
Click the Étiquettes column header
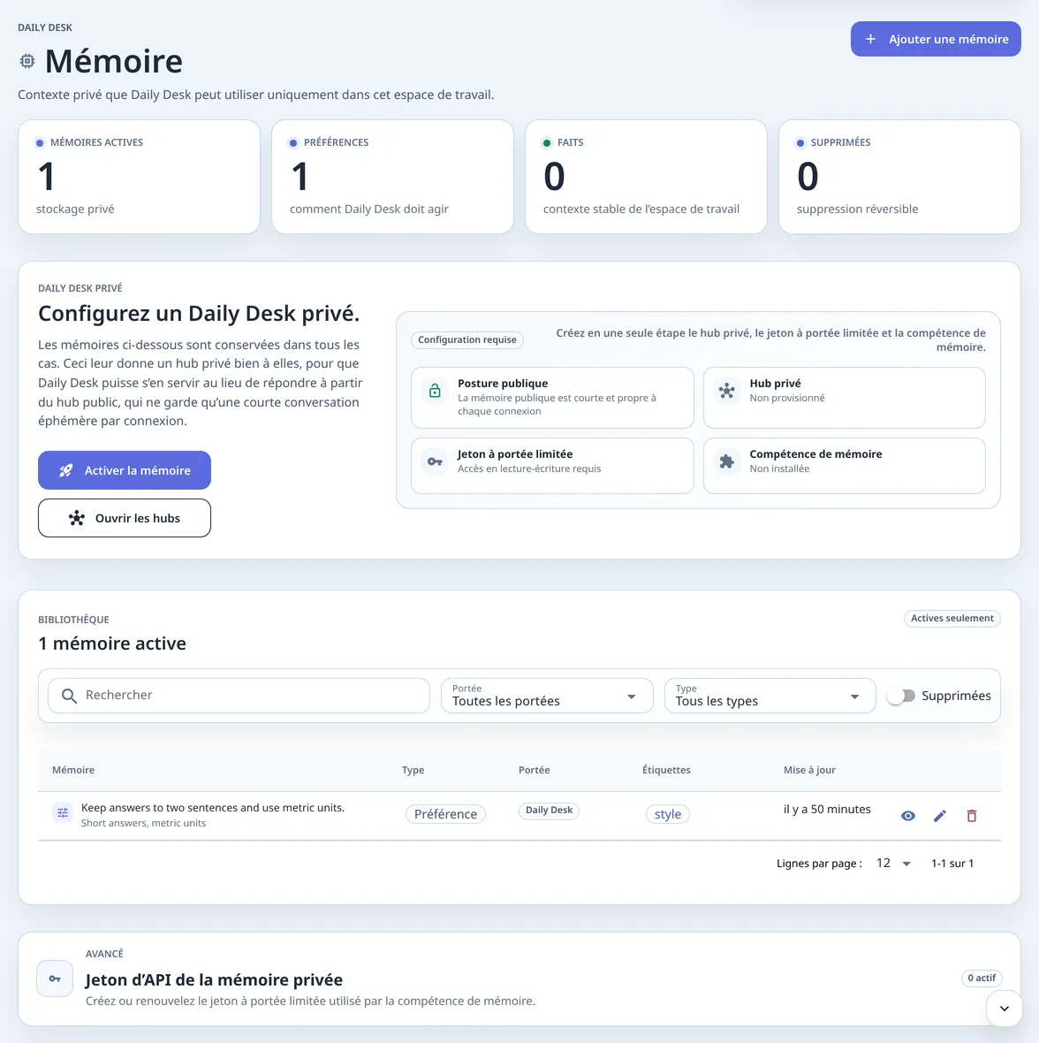click(666, 770)
